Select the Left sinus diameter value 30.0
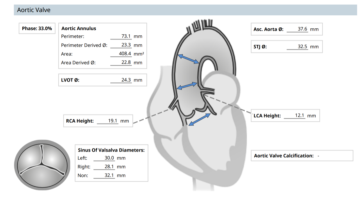 tap(104, 158)
